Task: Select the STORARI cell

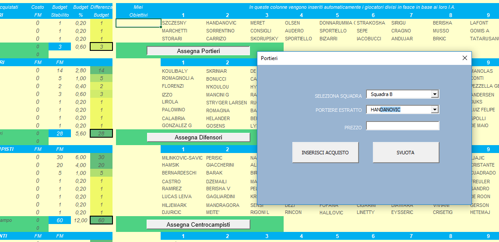Action: pos(172,39)
